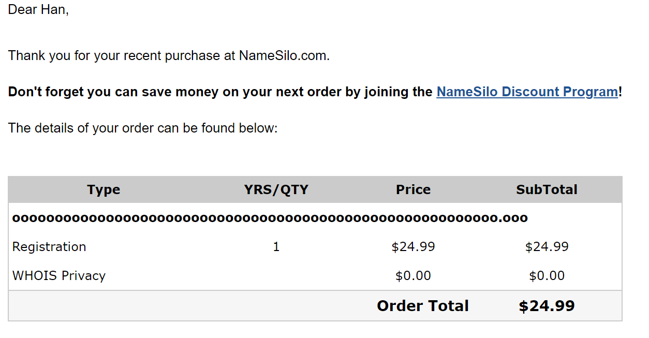
Task: Open the NameSilo Discount Program link
Action: click(527, 92)
